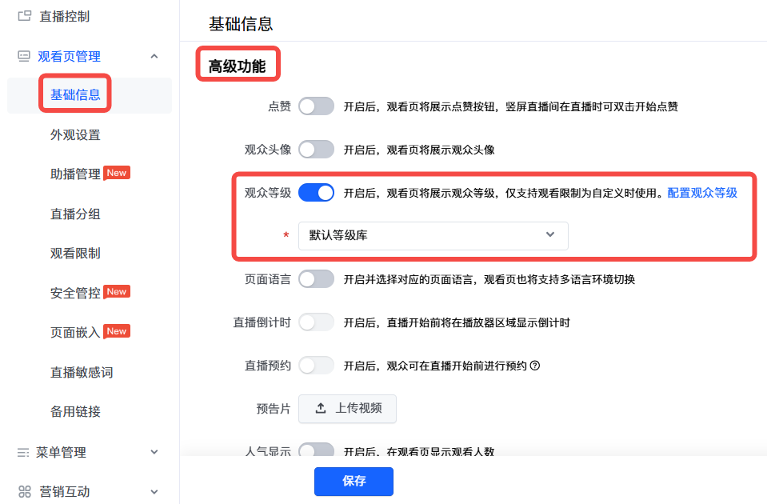Image resolution: width=767 pixels, height=504 pixels.
Task: Toggle the 页面语言 switch on
Action: tap(316, 279)
